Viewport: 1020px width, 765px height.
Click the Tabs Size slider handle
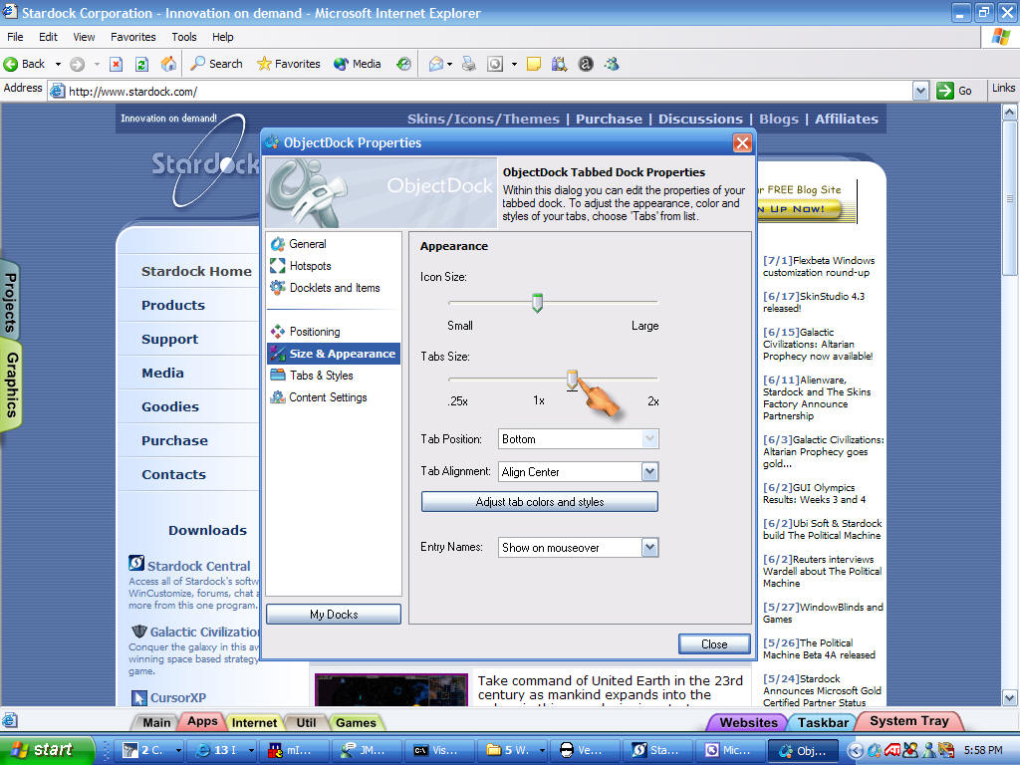point(572,380)
